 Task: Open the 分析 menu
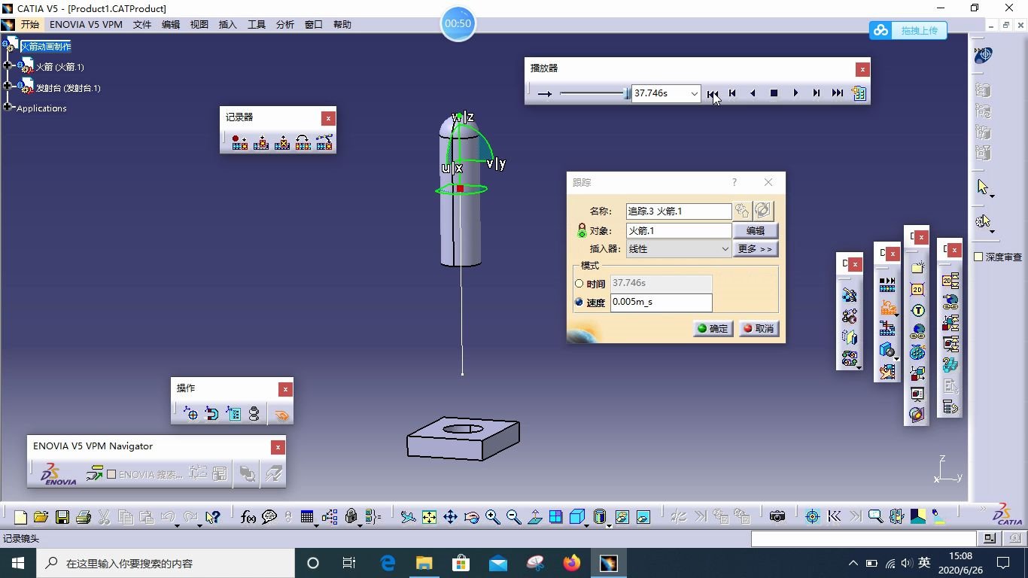pos(285,25)
